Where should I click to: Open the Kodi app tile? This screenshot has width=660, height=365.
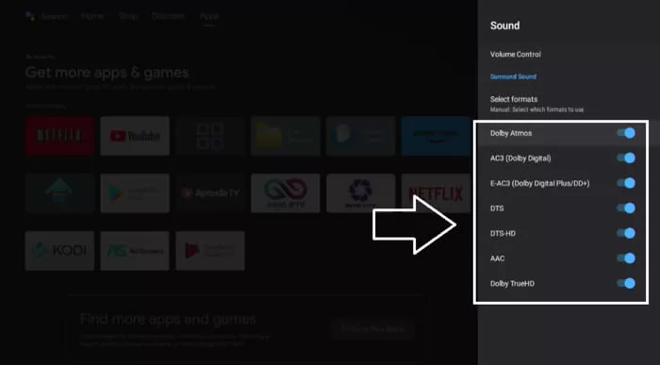point(59,251)
